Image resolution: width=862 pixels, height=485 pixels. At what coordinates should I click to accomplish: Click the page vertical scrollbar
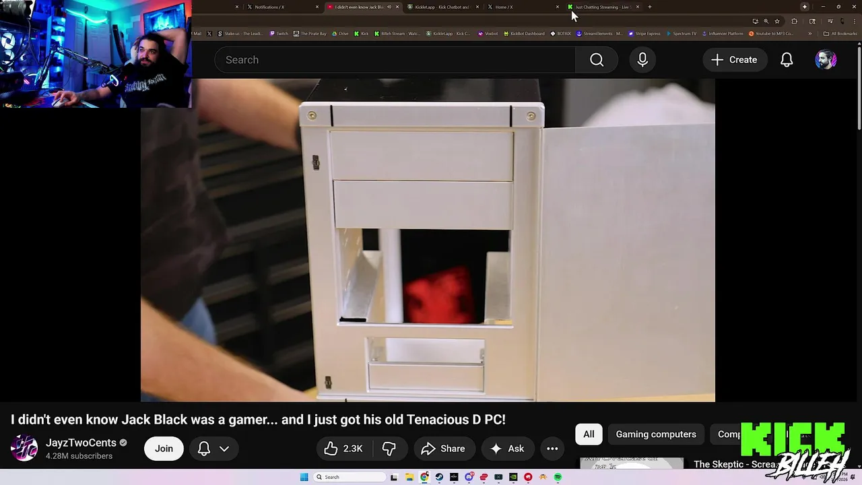[859, 88]
